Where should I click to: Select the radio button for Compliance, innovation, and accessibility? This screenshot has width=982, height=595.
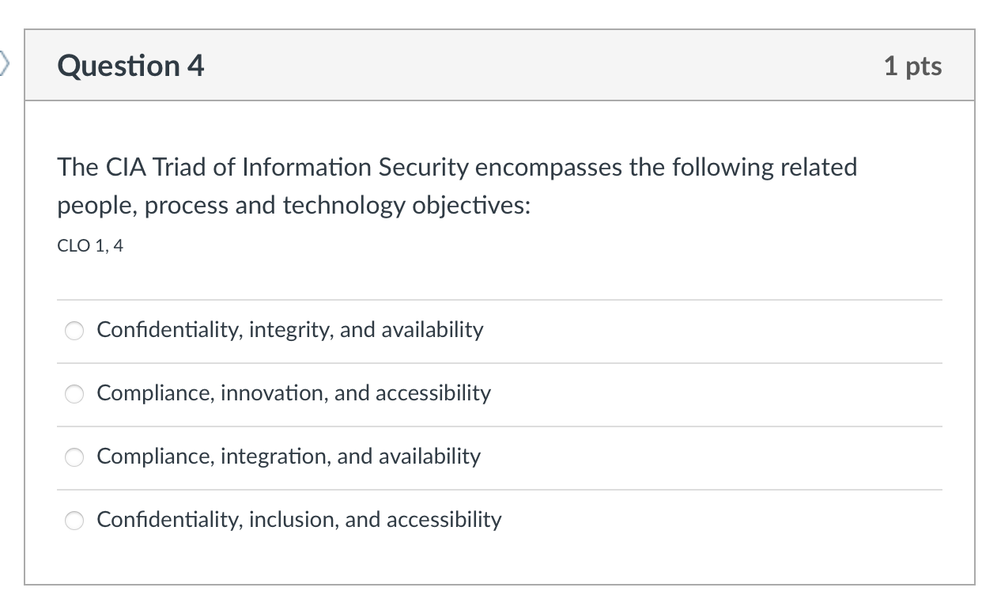74,394
